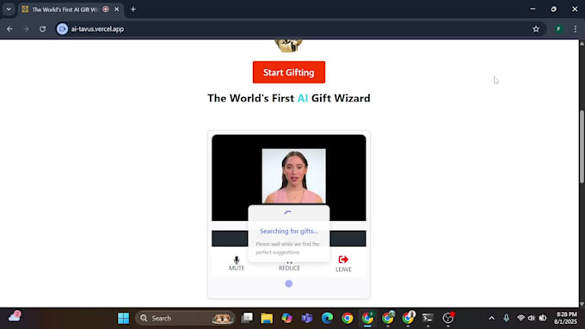Click the REDUCE control under the video

[x=289, y=267]
